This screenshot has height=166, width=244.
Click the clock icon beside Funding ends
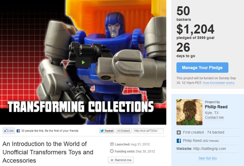[x=112, y=151]
